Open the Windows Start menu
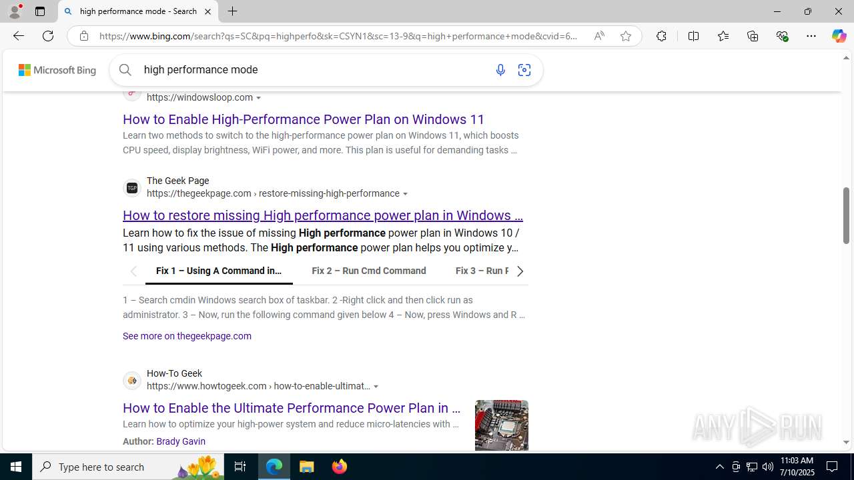 [x=16, y=467]
